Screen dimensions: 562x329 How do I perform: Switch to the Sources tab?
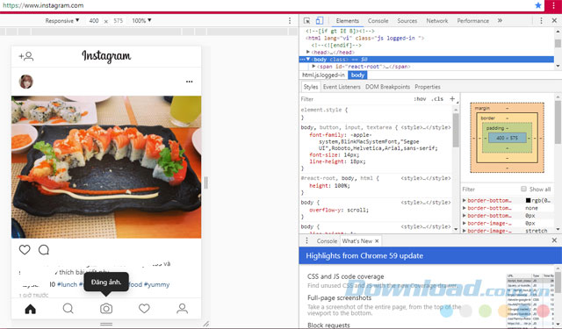pyautogui.click(x=407, y=21)
